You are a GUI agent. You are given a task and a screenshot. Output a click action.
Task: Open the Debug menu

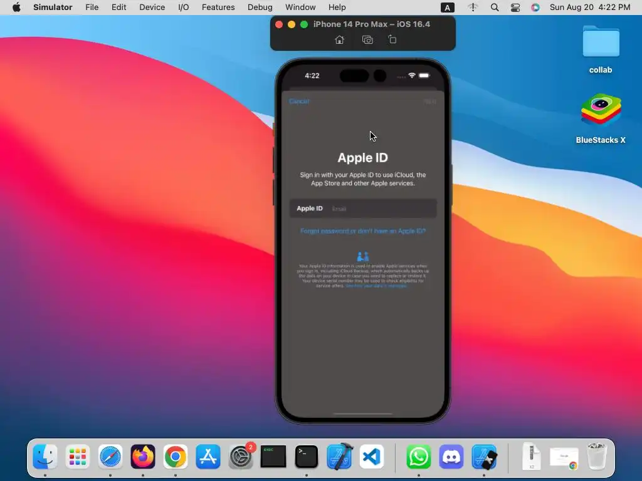[260, 8]
